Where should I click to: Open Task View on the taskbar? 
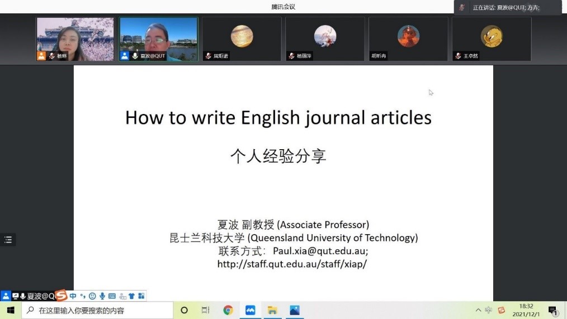[x=205, y=311]
